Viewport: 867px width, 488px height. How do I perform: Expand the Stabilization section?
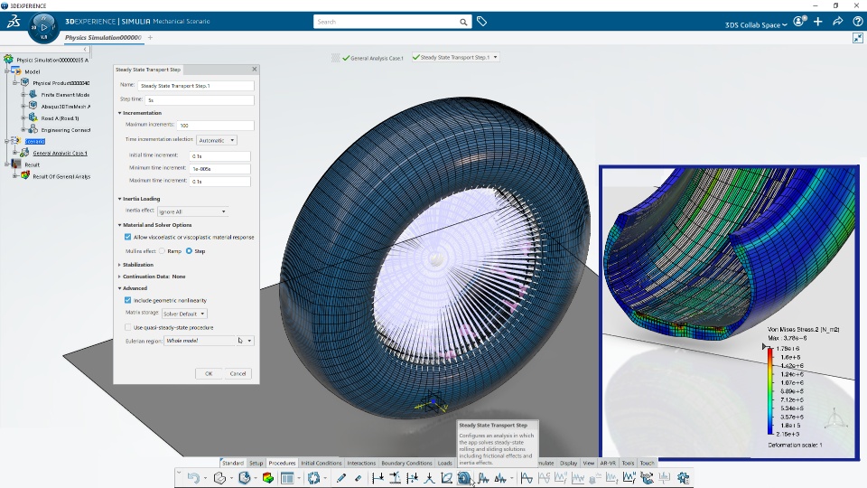tap(119, 265)
